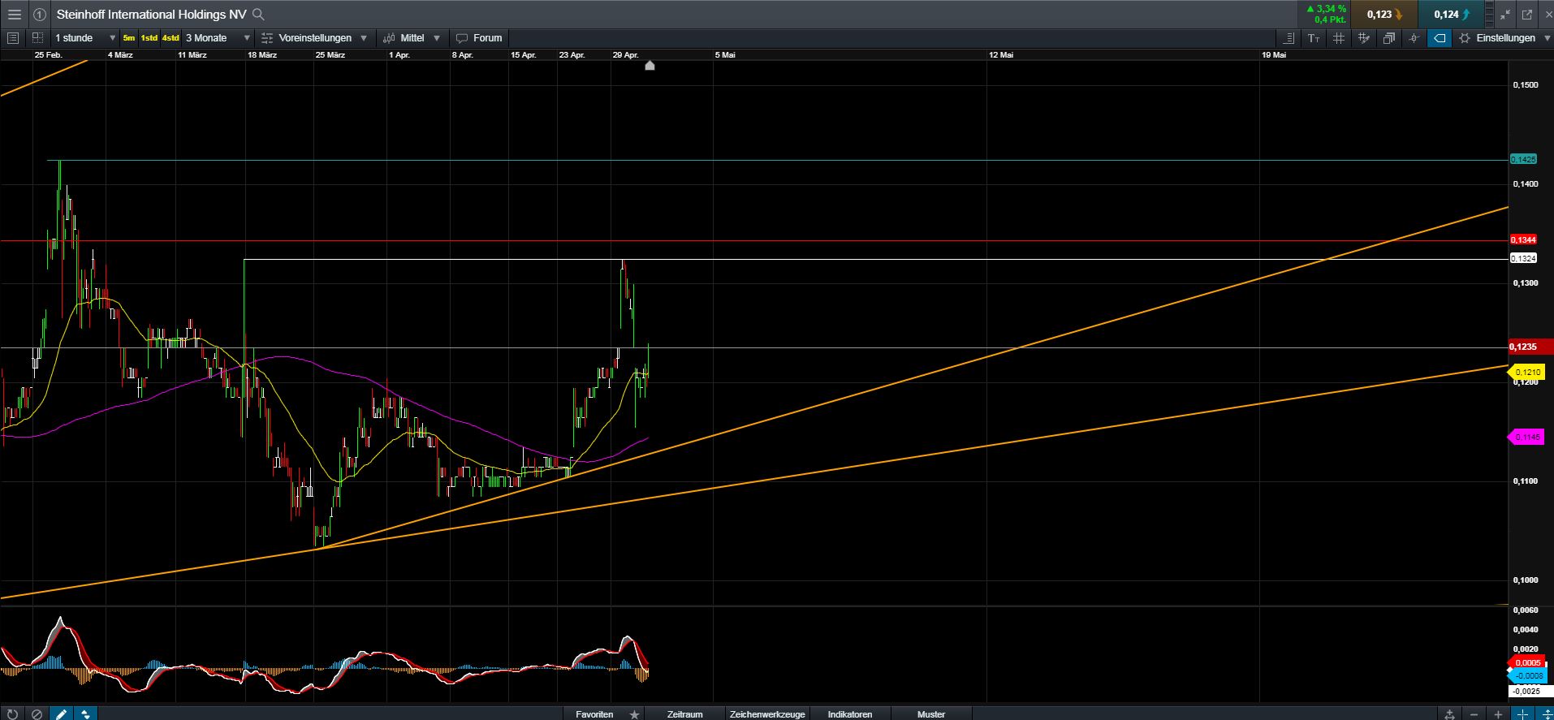Click the buy price 0,124 button

[1451, 15]
